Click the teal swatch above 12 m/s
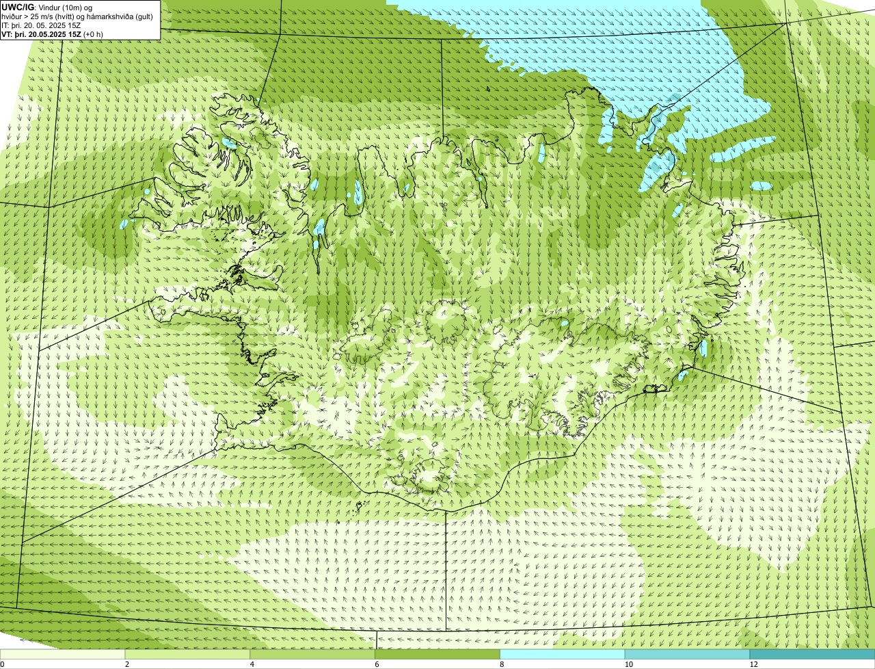The height and width of the screenshot is (669, 875). pyautogui.click(x=812, y=654)
